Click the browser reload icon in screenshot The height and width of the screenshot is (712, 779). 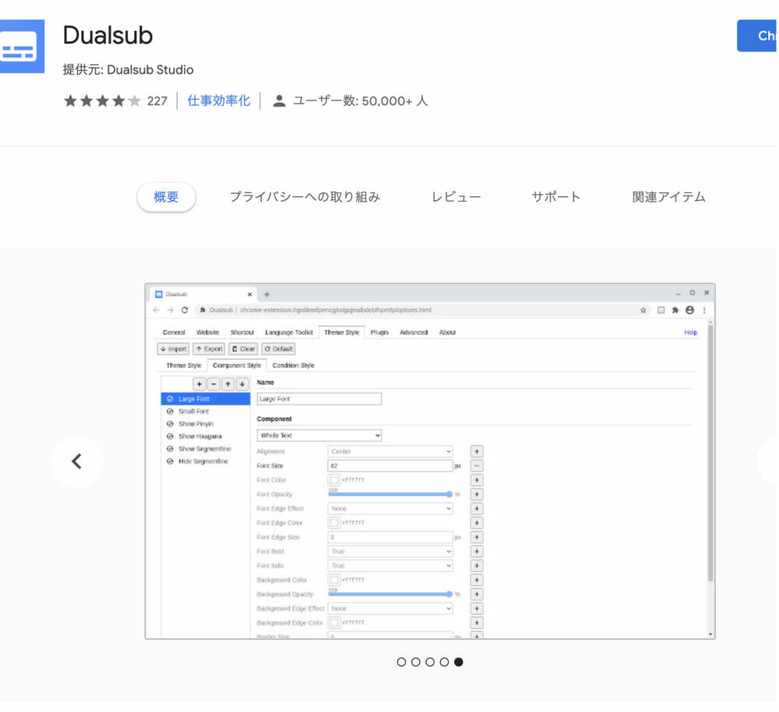(x=183, y=310)
